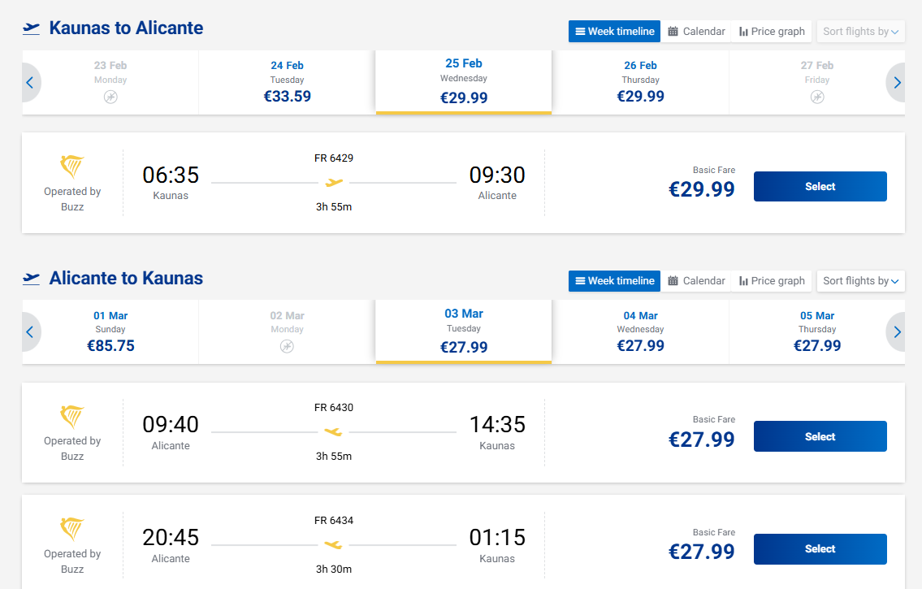Click next dates arrow for Kaunas to Alicante
The height and width of the screenshot is (589, 922).
coord(897,82)
